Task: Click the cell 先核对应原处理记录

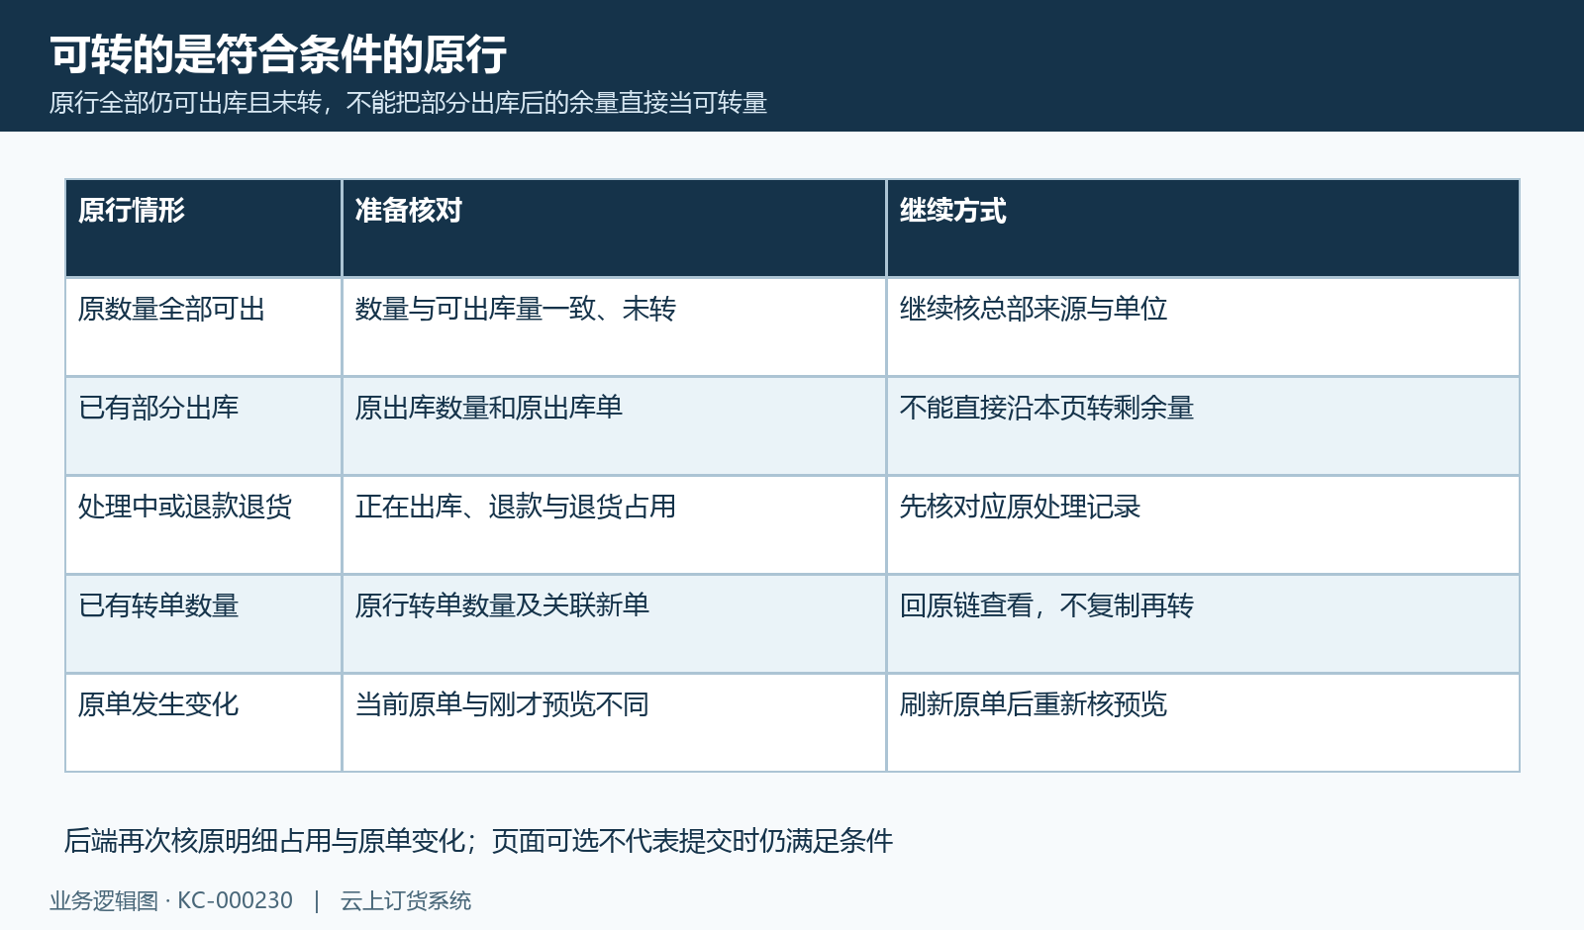Action: point(1203,525)
